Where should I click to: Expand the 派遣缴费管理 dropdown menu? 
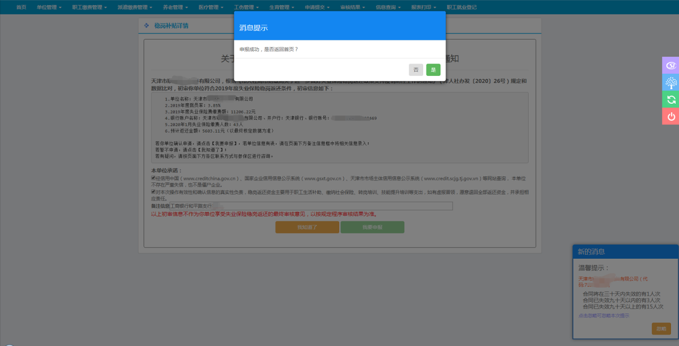click(135, 7)
